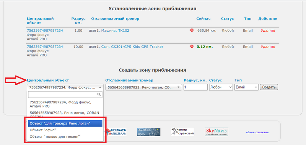The width and height of the screenshot is (306, 145).
Task: Click the Радиус, км. input field
Action: 195,87
